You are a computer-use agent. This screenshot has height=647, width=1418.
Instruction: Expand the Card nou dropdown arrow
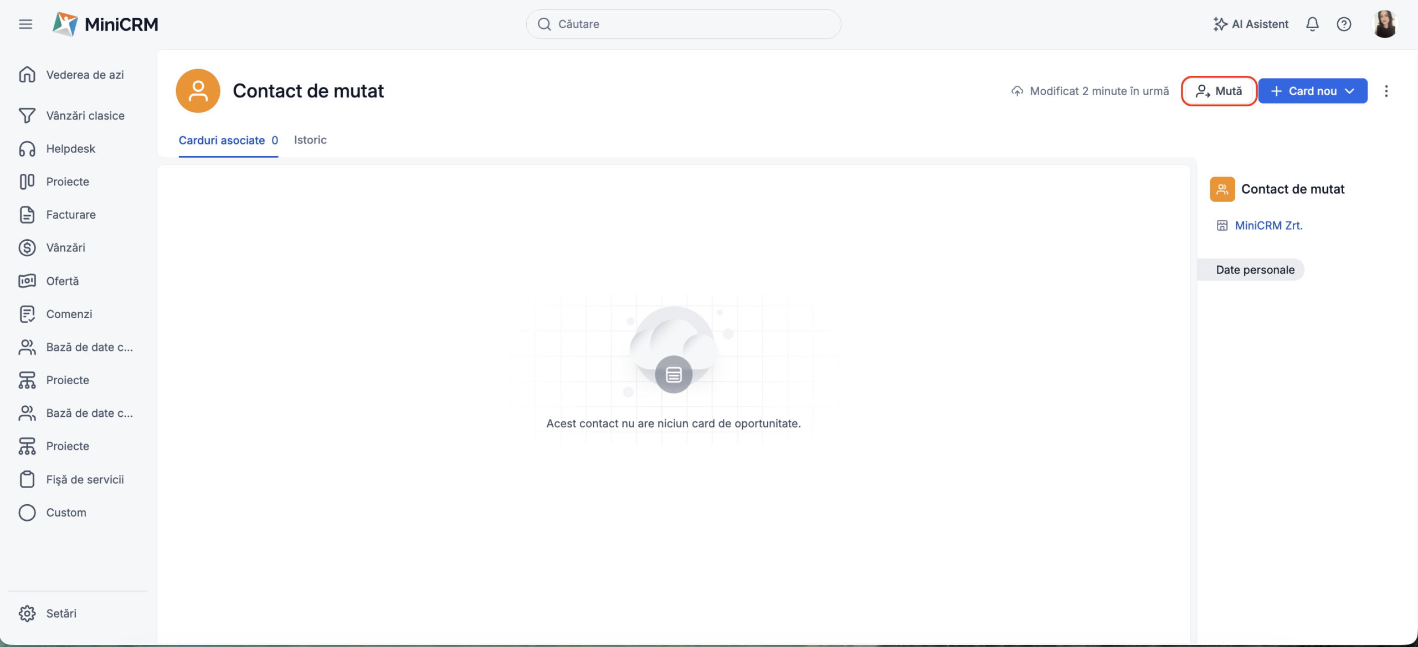coord(1350,91)
